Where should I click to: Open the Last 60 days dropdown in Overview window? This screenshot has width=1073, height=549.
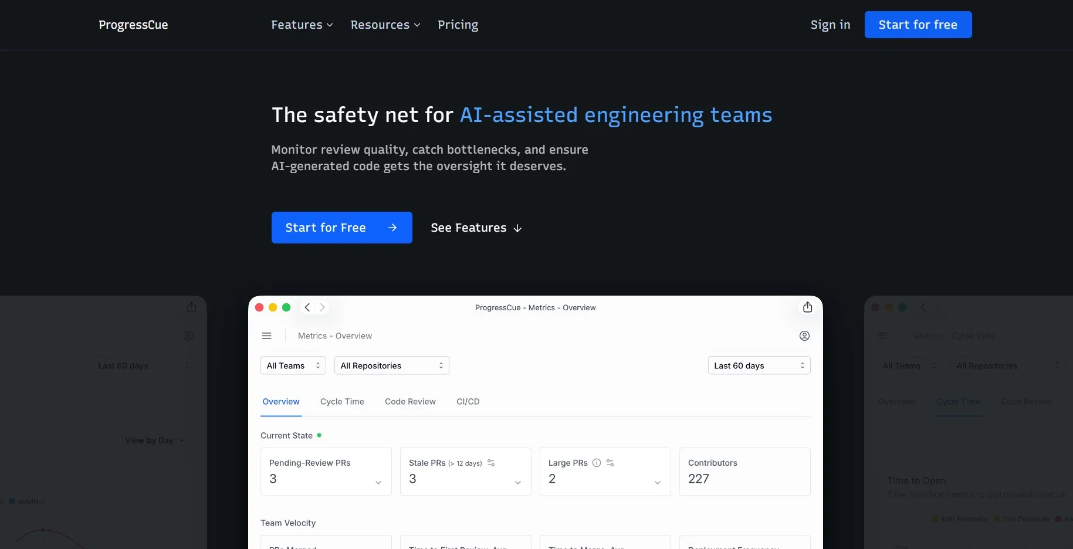(x=759, y=365)
